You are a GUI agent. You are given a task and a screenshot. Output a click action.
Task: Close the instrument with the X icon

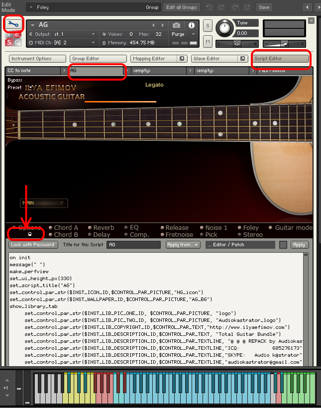pyautogui.click(x=311, y=20)
